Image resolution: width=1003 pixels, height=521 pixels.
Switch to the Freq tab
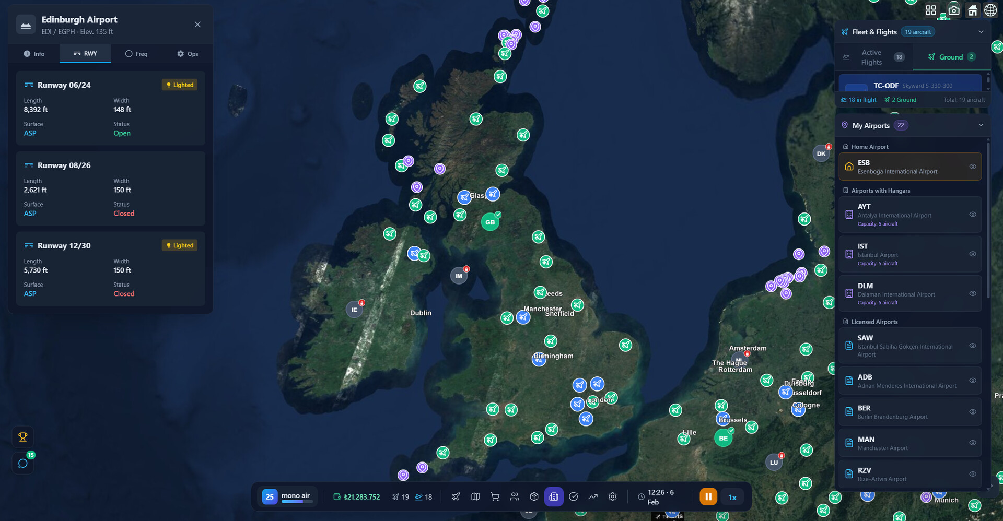[136, 54]
